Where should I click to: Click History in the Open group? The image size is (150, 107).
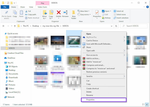(106, 18)
